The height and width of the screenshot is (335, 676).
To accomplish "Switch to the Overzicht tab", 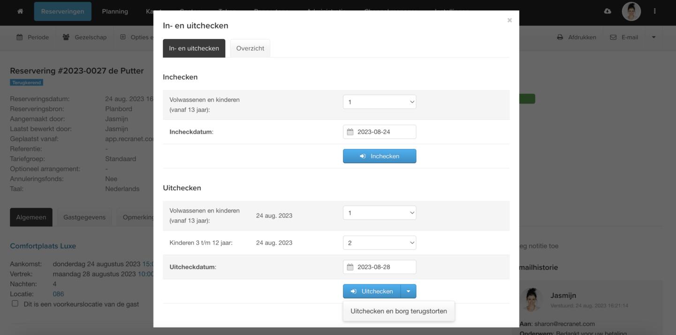I will click(250, 48).
